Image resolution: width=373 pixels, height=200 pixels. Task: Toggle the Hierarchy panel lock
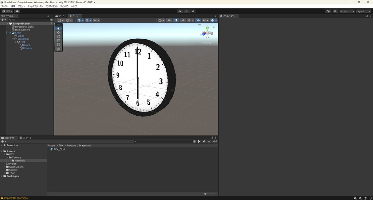tap(48, 16)
